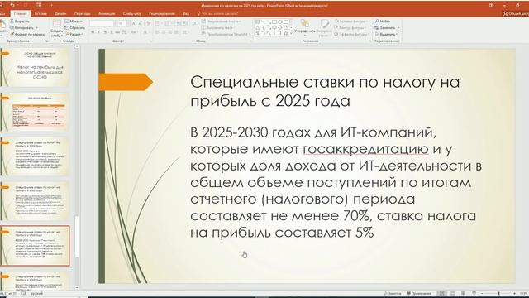529x298 pixels.
Task: Open Выделить select dropdown
Action: coord(387,34)
